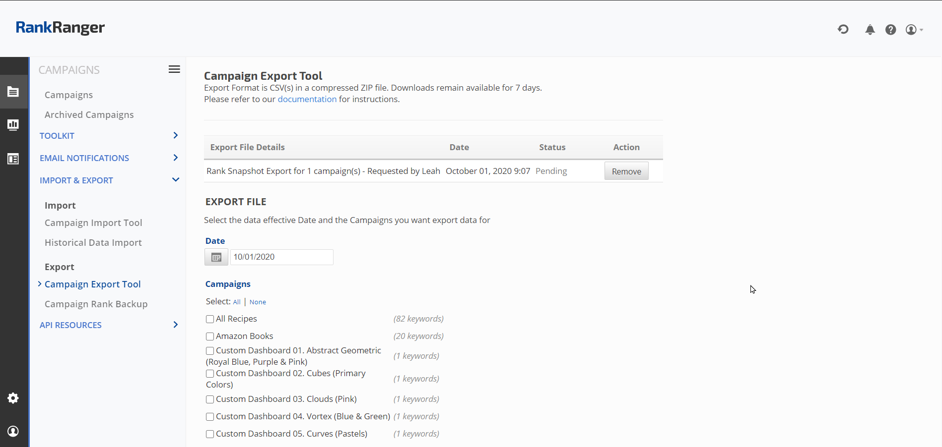
Task: Open the reports chart icon in sidebar
Action: tap(13, 125)
